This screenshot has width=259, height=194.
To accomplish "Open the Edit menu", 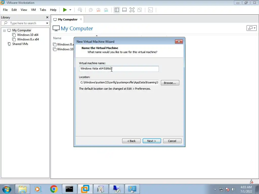I will click(x=14, y=10).
